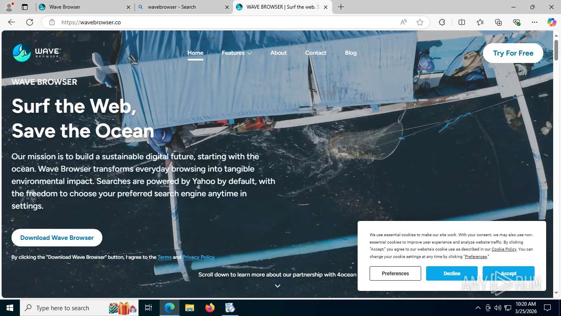
Task: Open Settings and more ellipsis
Action: pos(535,22)
